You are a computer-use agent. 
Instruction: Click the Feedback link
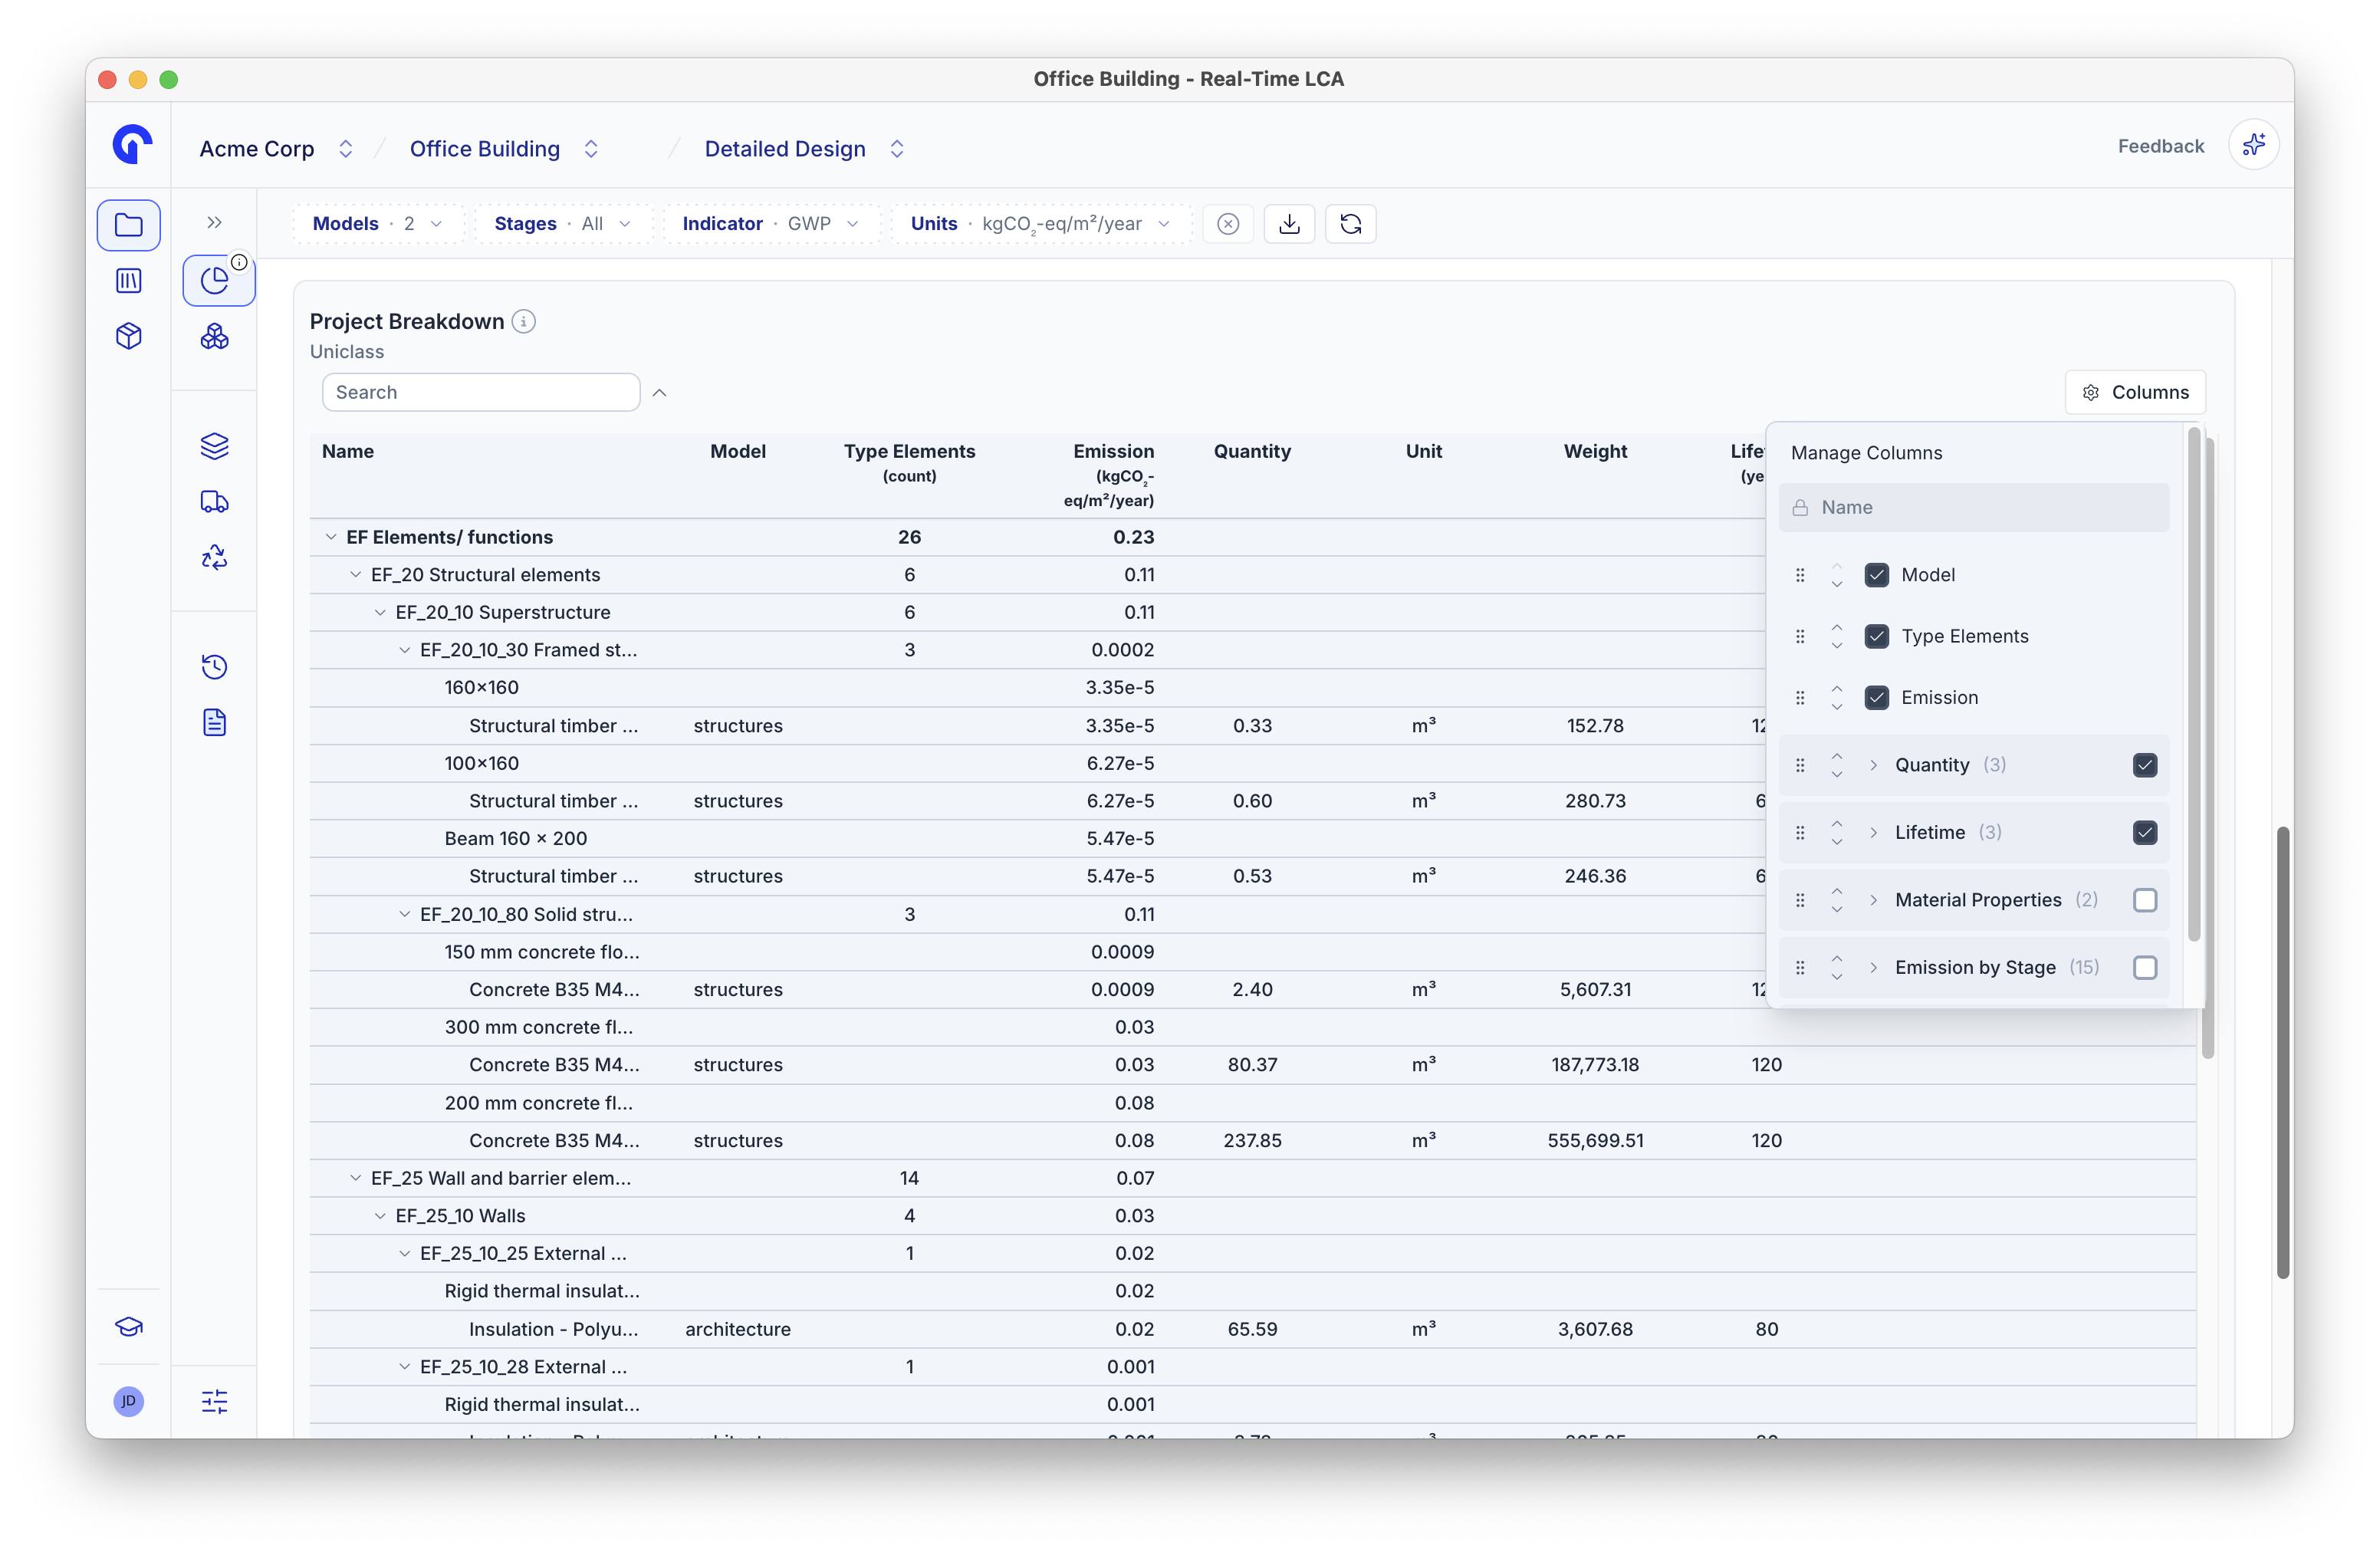coord(2161,147)
